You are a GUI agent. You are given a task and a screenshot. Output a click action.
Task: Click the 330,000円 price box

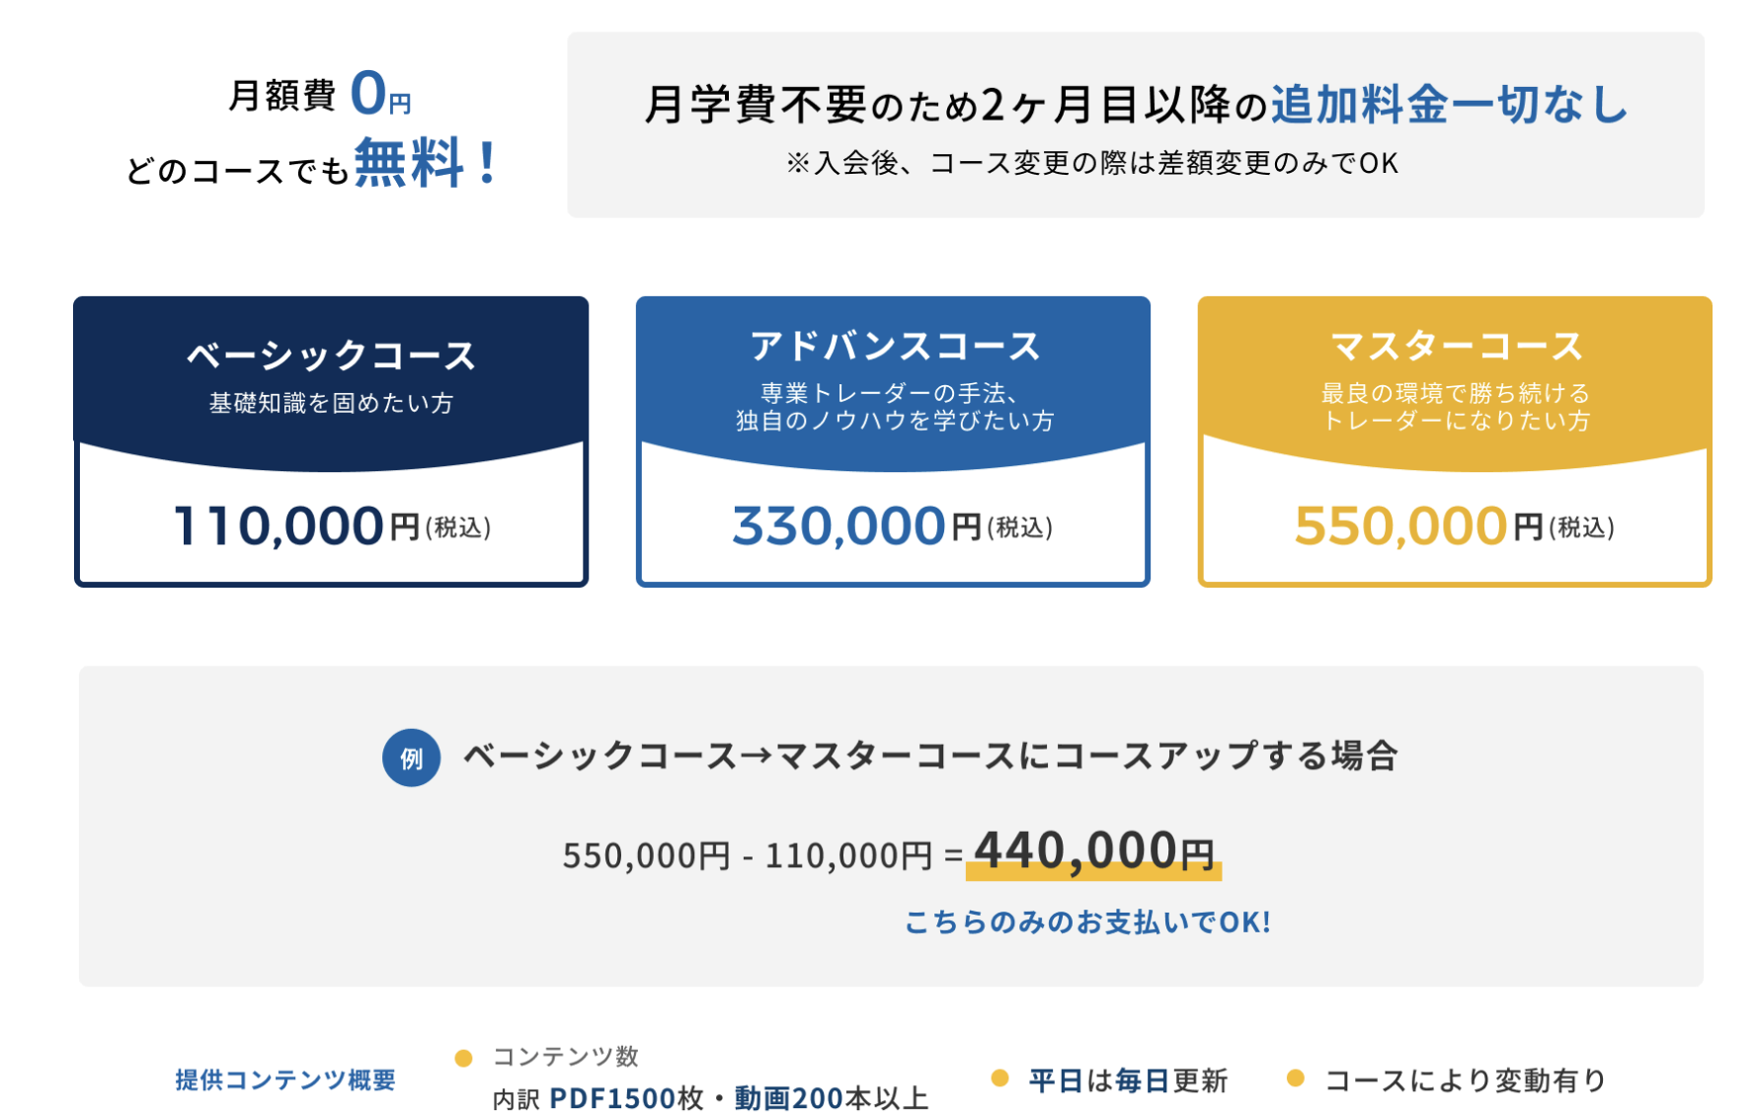893,525
